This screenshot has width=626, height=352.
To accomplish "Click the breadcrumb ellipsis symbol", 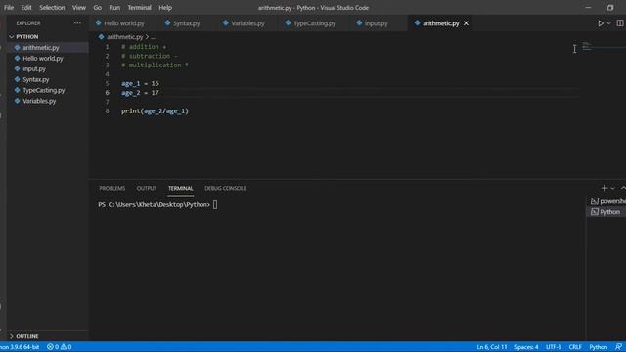I will pyautogui.click(x=153, y=37).
